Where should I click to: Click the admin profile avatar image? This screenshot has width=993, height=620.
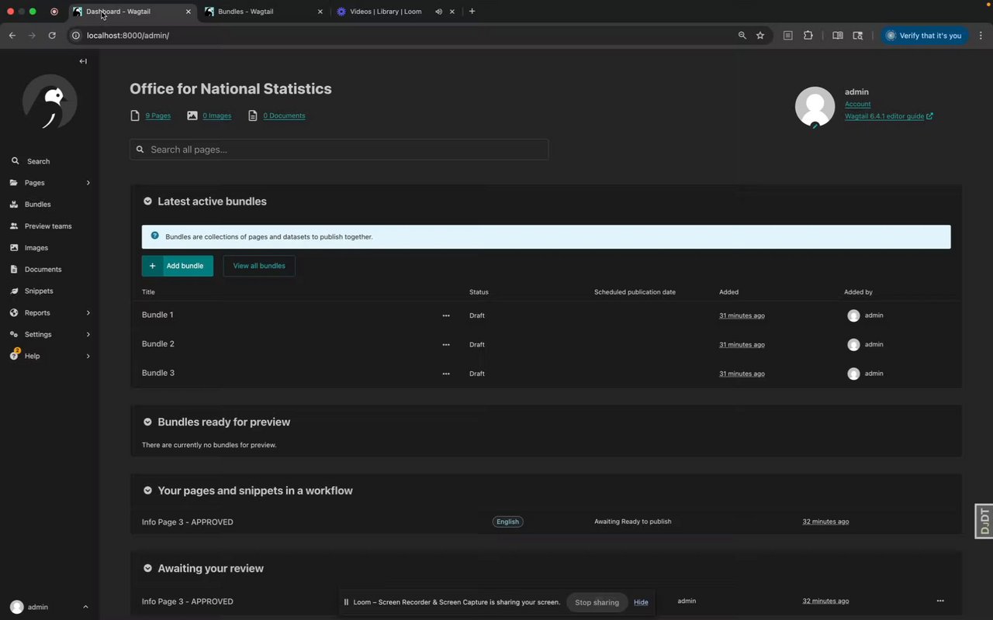pyautogui.click(x=815, y=106)
